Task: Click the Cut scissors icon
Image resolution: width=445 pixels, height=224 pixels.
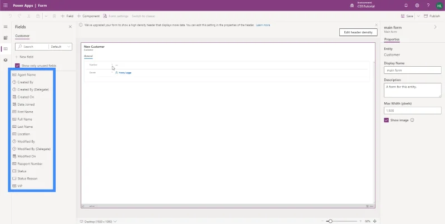Action: point(29,16)
